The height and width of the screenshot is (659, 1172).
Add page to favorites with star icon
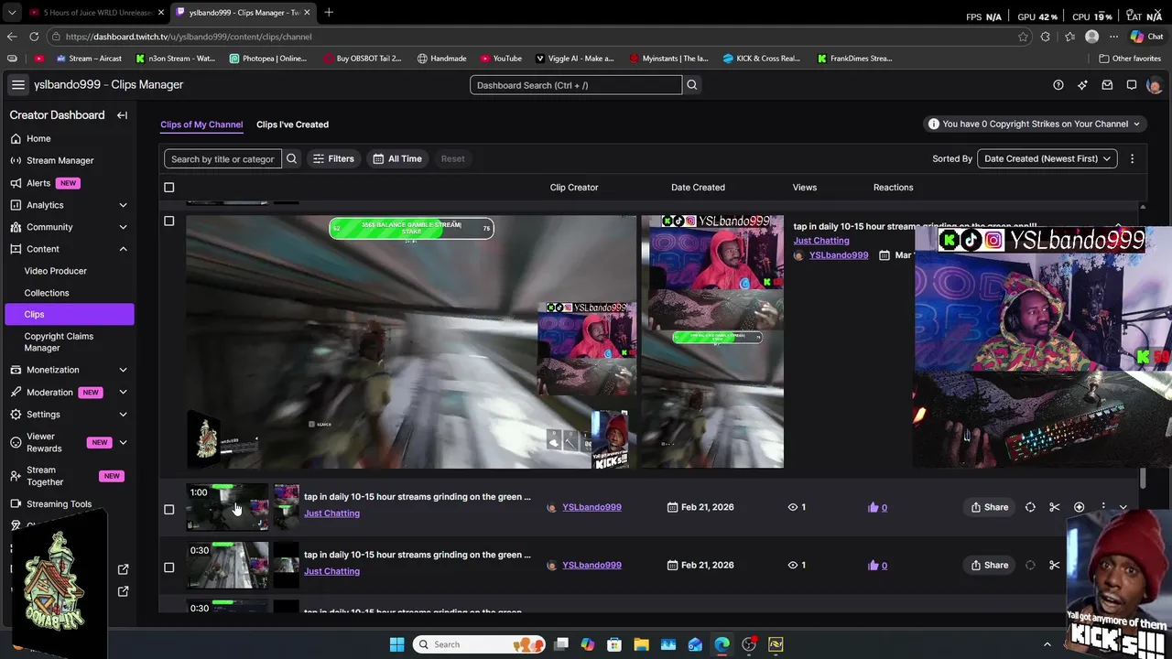click(1023, 37)
